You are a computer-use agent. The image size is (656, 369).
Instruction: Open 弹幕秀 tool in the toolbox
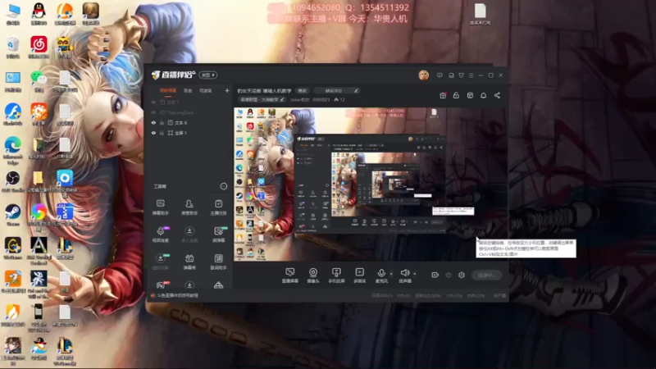click(189, 262)
